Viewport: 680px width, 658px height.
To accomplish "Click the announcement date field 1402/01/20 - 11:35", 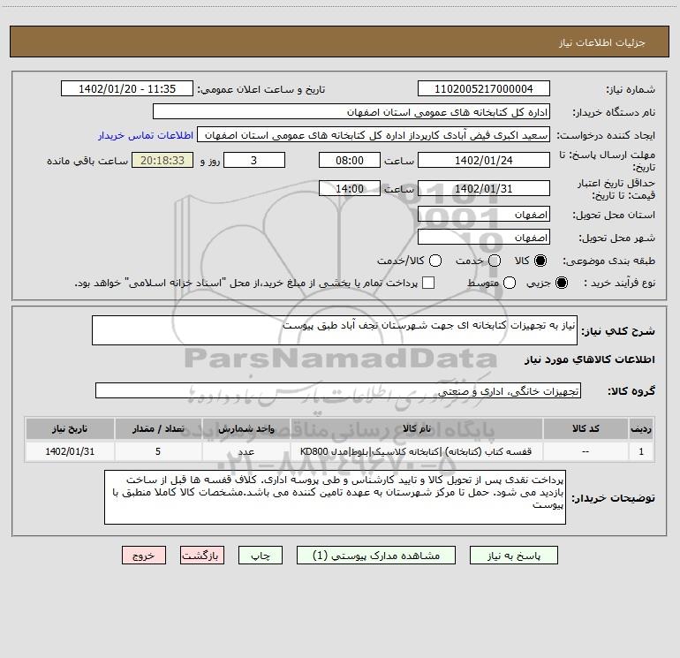I will pos(127,89).
